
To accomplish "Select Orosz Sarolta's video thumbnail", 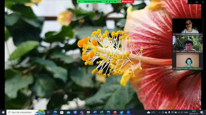I will click(x=187, y=26).
